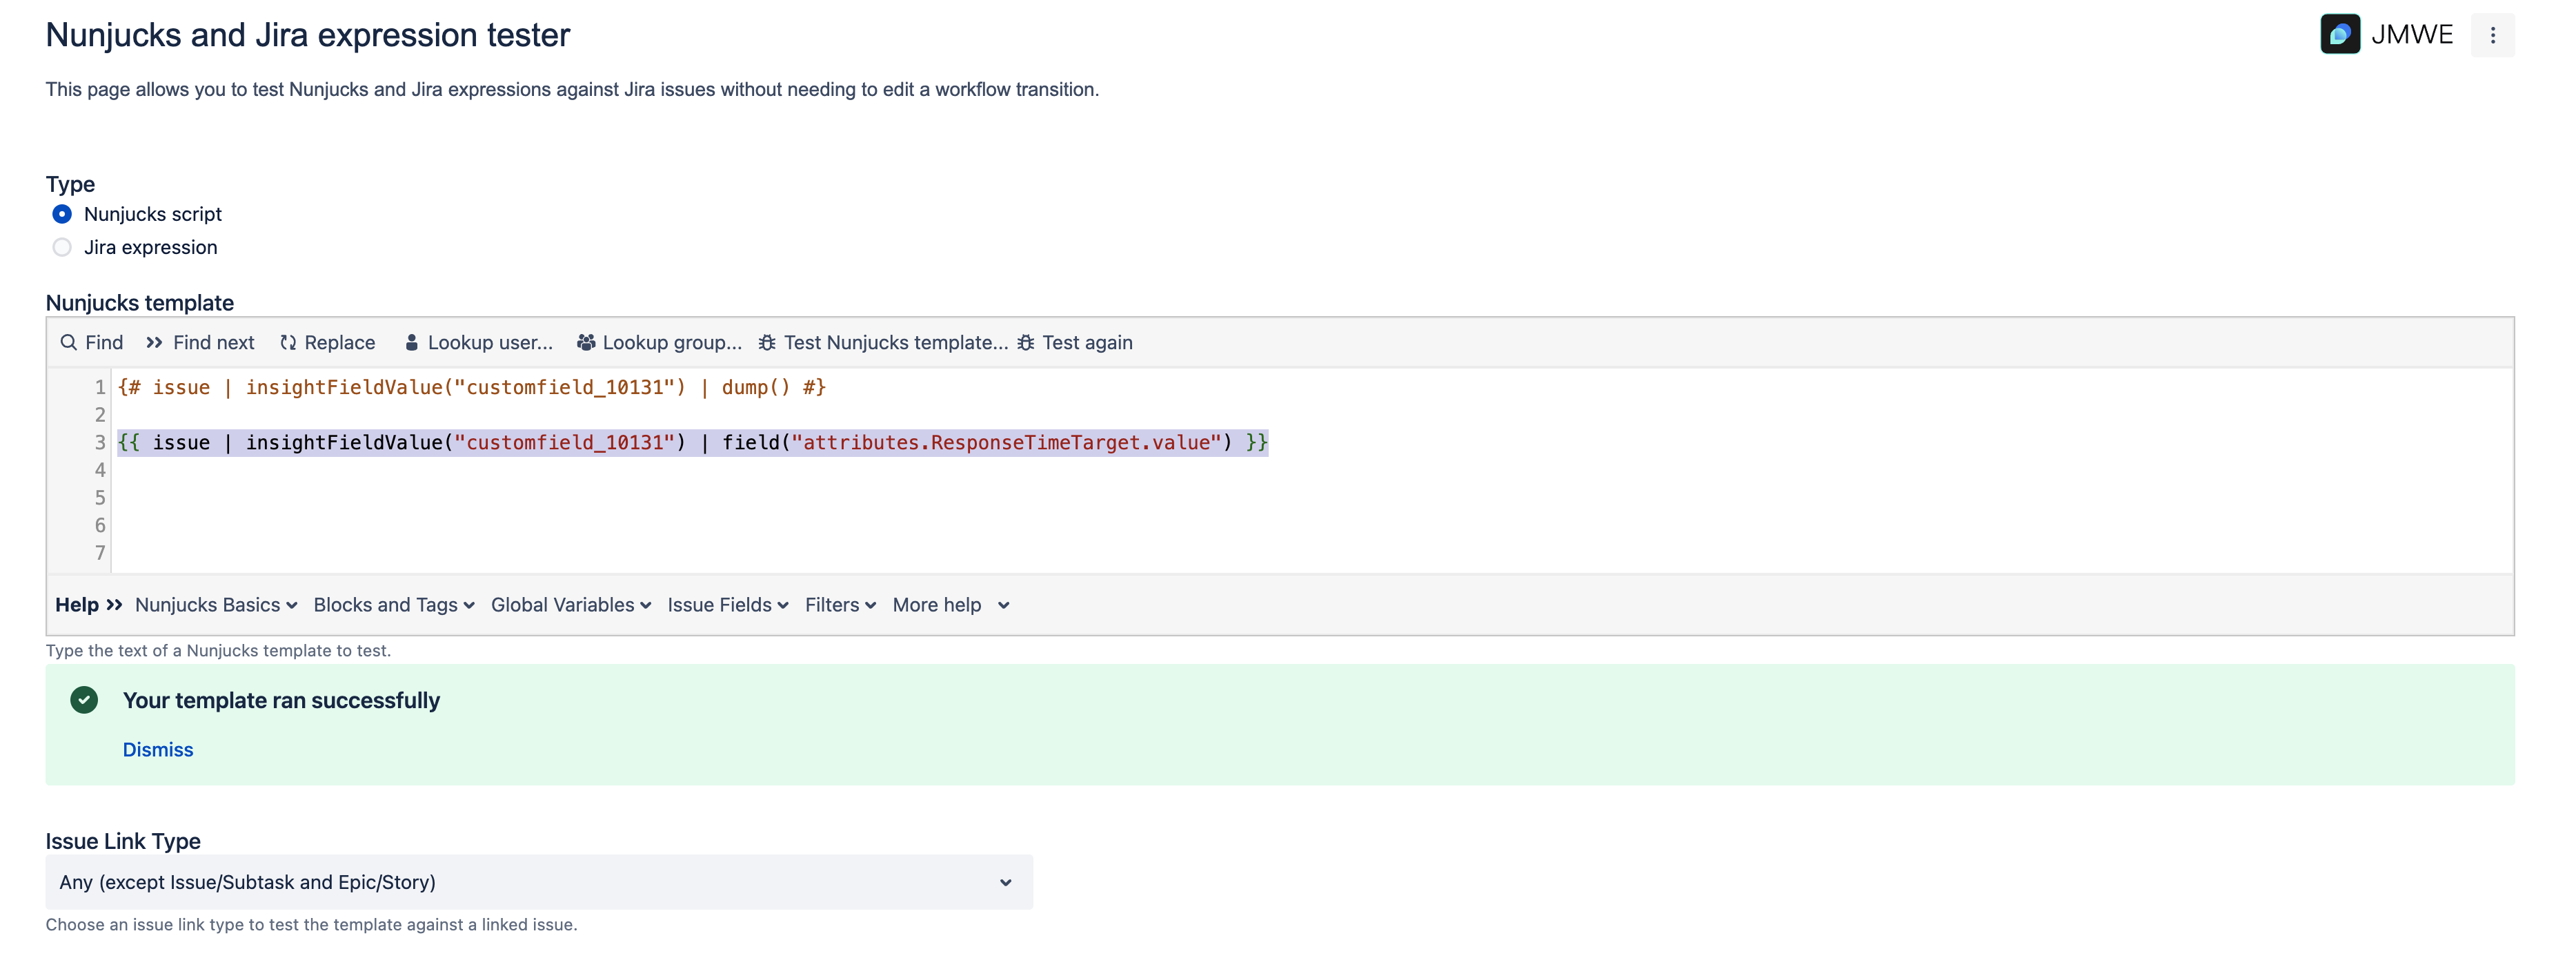
Task: Click the "Choose an issue link type" hint text
Action: 311,925
